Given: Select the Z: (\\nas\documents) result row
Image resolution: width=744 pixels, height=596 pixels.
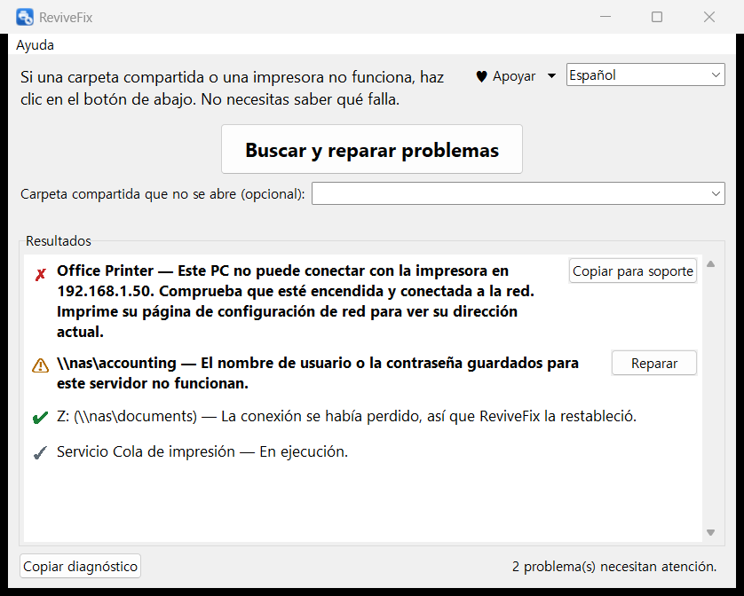Looking at the screenshot, I should coord(347,416).
